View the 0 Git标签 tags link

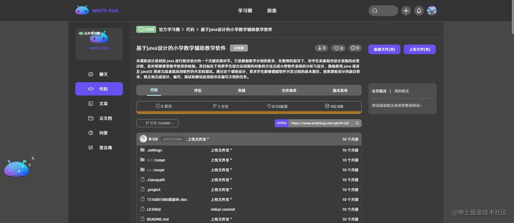pos(277,106)
